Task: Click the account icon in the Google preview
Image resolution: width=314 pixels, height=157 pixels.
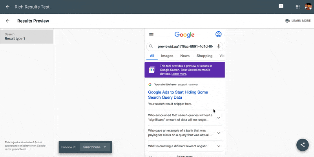Action: 218,34
